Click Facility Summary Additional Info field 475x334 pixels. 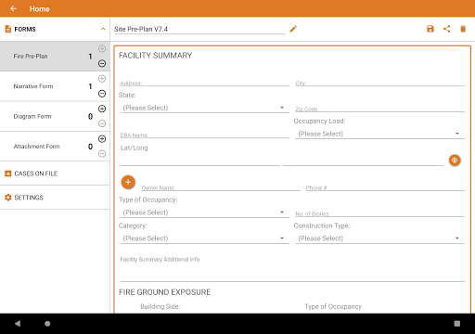click(x=292, y=269)
